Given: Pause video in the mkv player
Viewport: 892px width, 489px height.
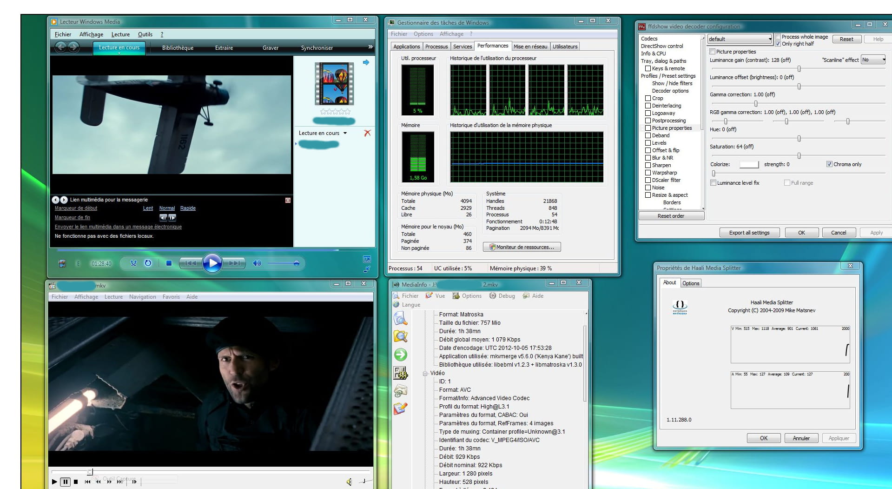Looking at the screenshot, I should (x=66, y=482).
